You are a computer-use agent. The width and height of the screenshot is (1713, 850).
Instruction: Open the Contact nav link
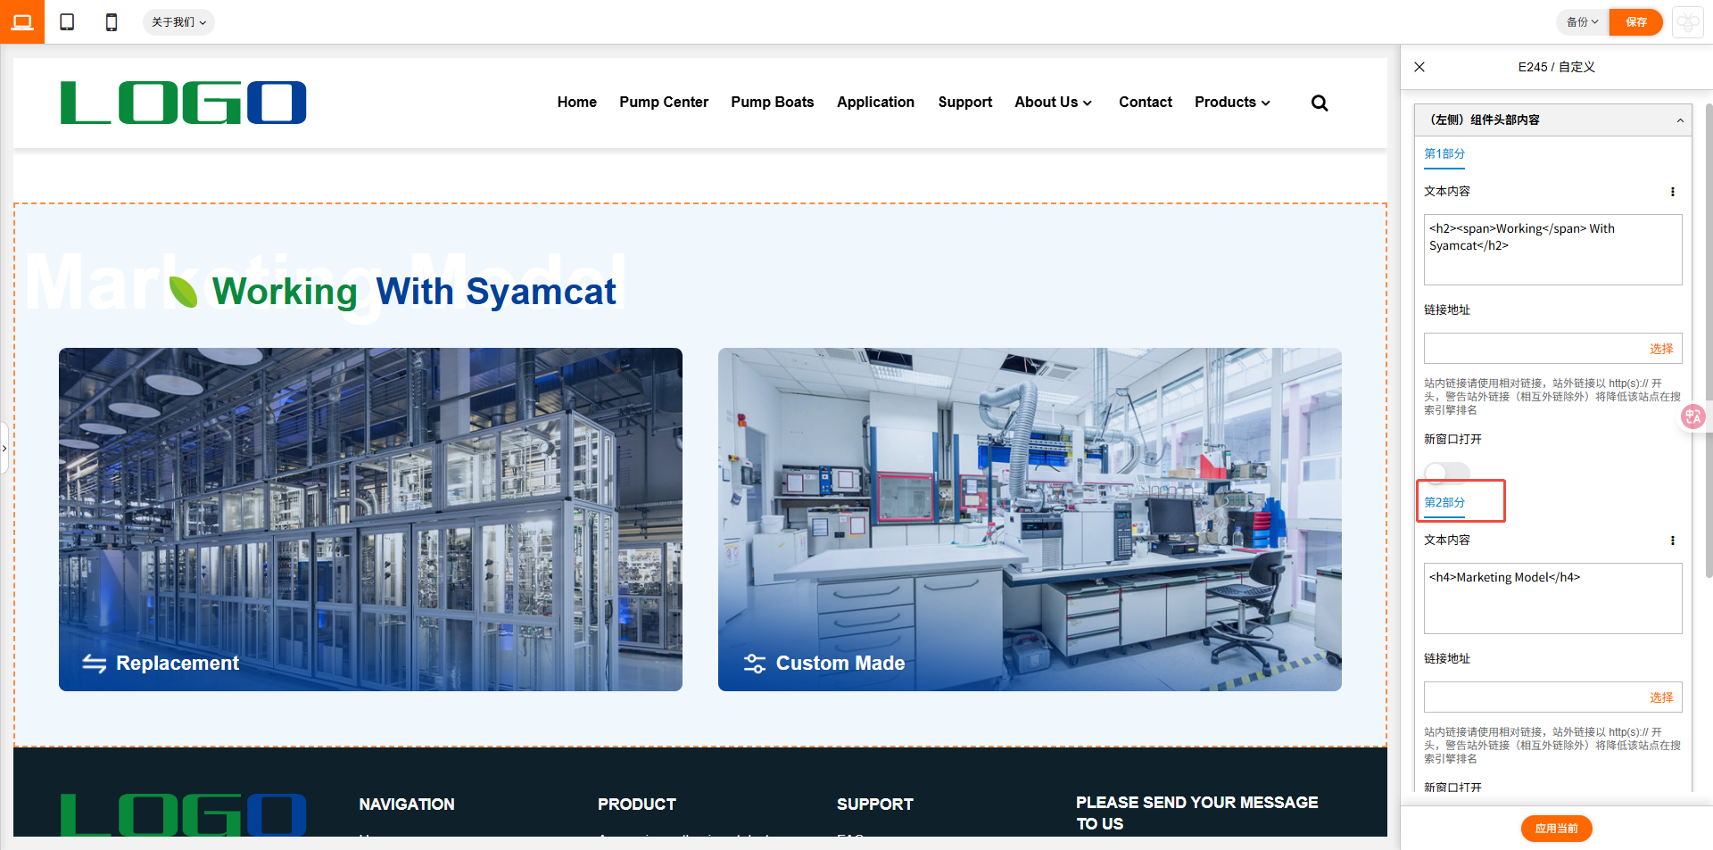1146,103
